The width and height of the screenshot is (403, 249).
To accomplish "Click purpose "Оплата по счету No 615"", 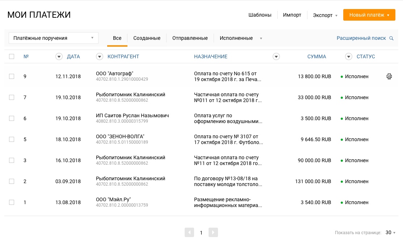I will 227,76.
